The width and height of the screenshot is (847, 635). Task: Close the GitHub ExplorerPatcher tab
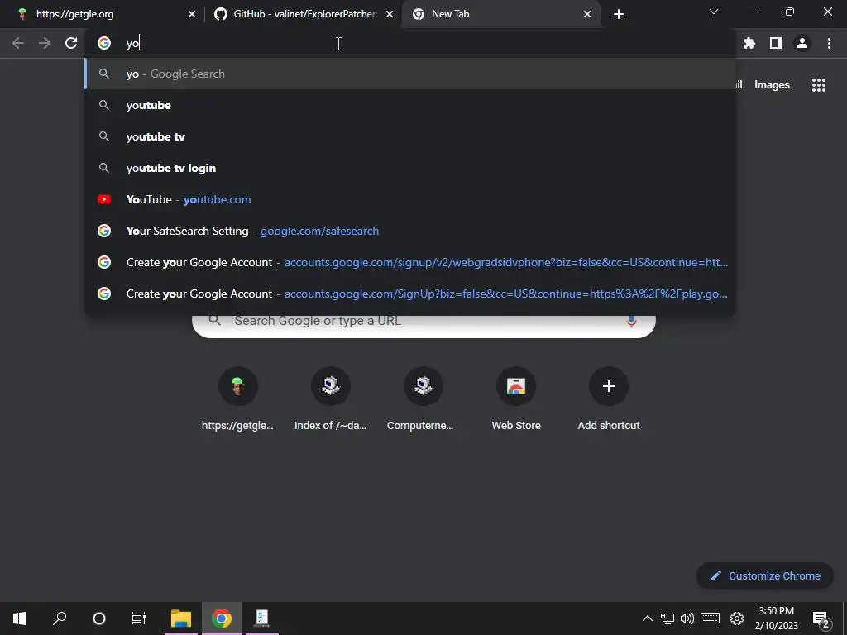pos(390,14)
